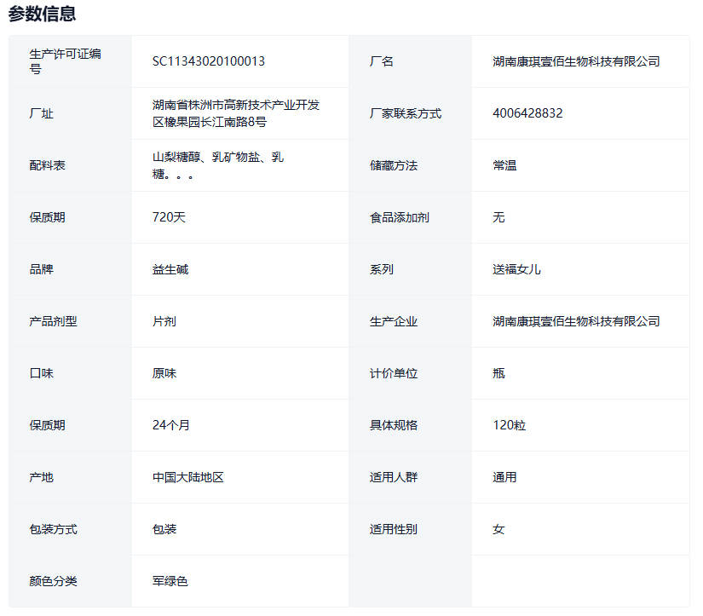
Task: Select the 参数信息 heading
Action: [42, 14]
